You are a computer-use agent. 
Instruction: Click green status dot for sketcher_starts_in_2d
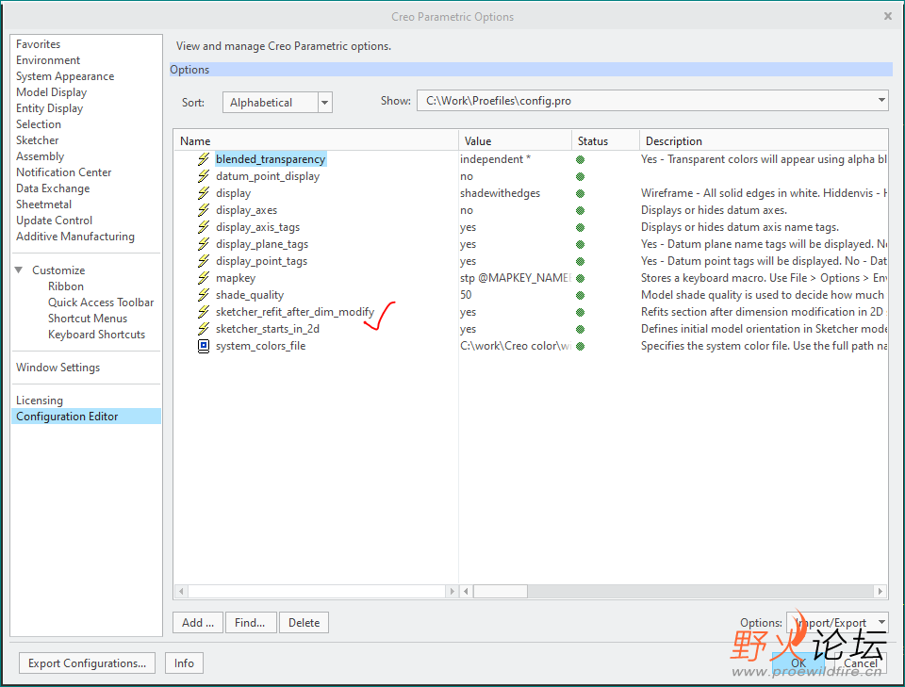580,330
